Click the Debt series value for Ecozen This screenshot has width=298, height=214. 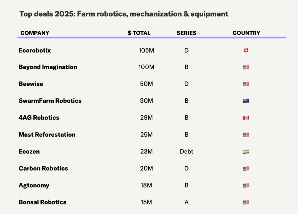186,152
